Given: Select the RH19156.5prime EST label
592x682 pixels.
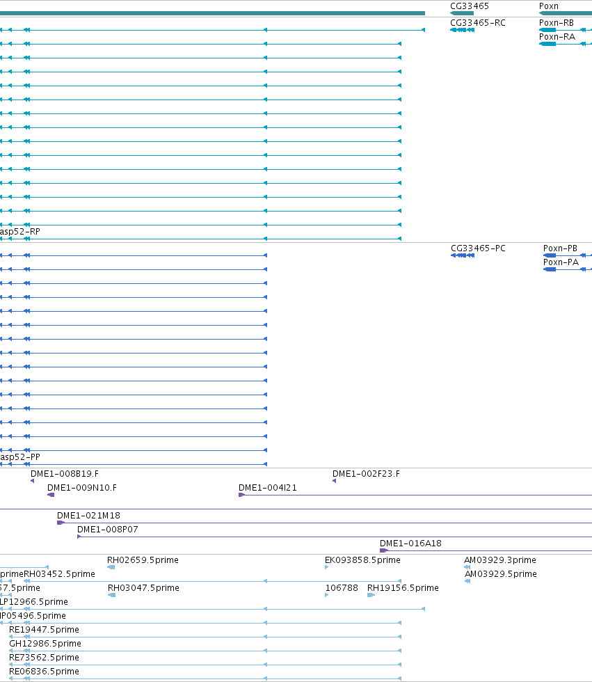Looking at the screenshot, I should (403, 587).
